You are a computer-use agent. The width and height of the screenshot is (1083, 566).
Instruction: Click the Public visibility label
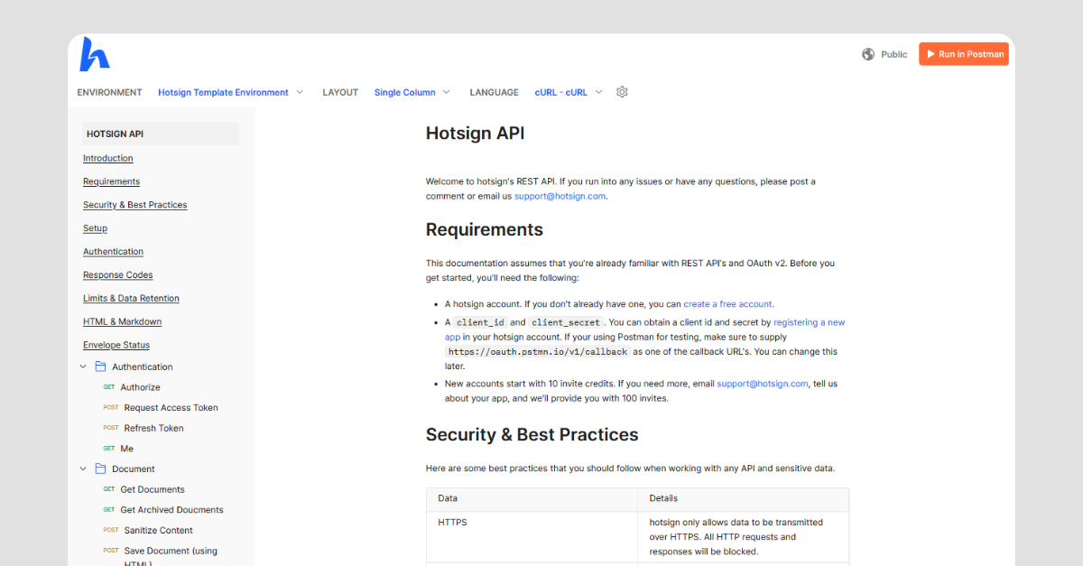(x=894, y=54)
